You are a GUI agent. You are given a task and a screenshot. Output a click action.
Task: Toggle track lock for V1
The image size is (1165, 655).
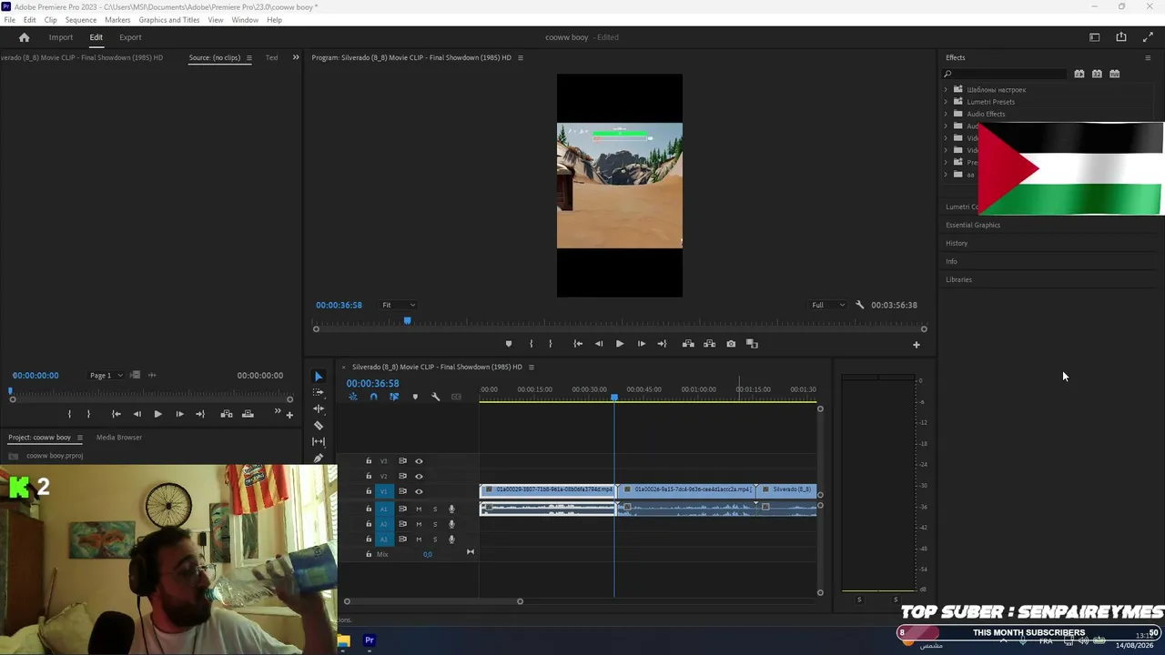point(369,491)
